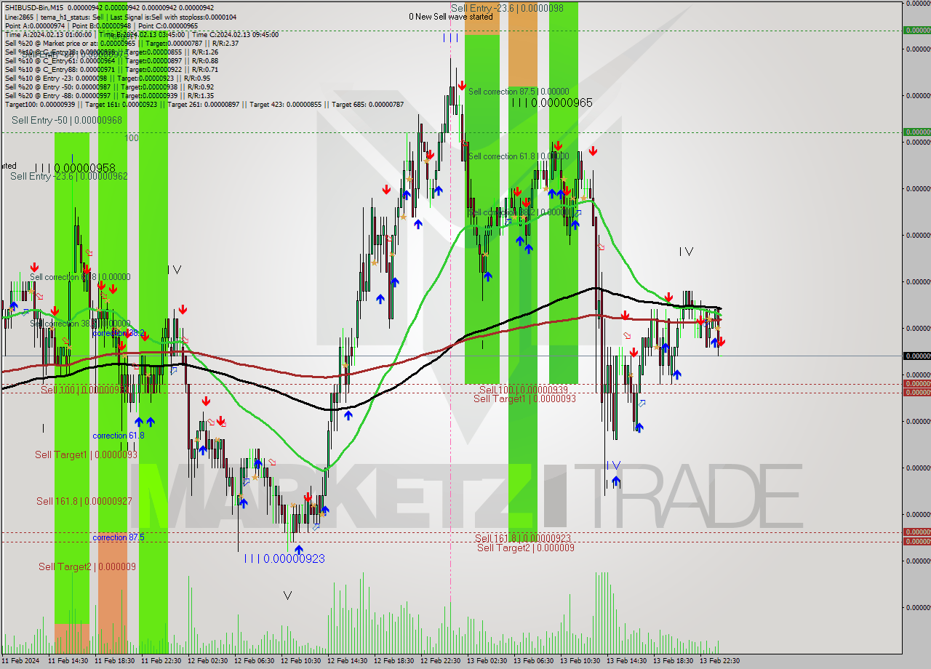Select 'Sell Entry -23.6 | 0.0000098' label

[507, 8]
